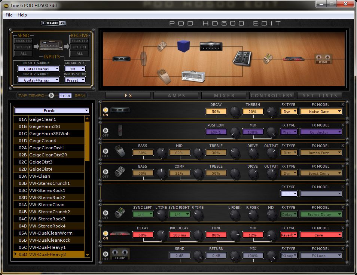Click the Line 6 logo

[53, 23]
